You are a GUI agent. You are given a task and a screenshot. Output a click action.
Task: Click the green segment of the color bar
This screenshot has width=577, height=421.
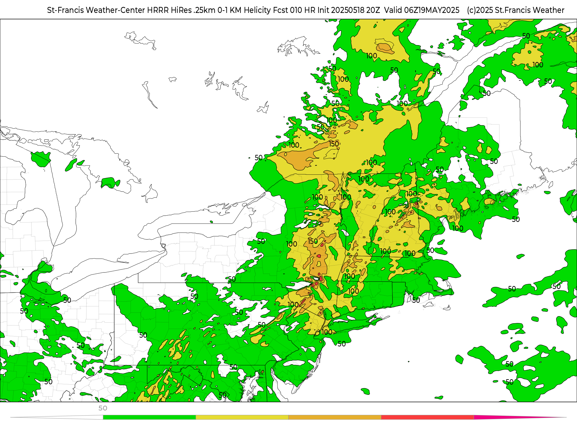pos(149,417)
